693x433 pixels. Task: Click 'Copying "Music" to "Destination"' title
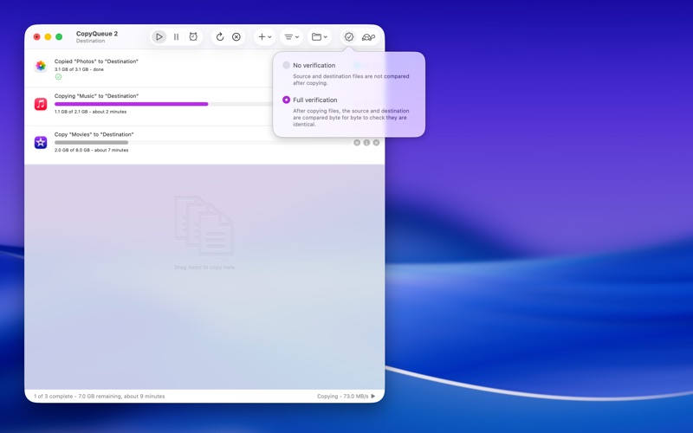tap(96, 96)
